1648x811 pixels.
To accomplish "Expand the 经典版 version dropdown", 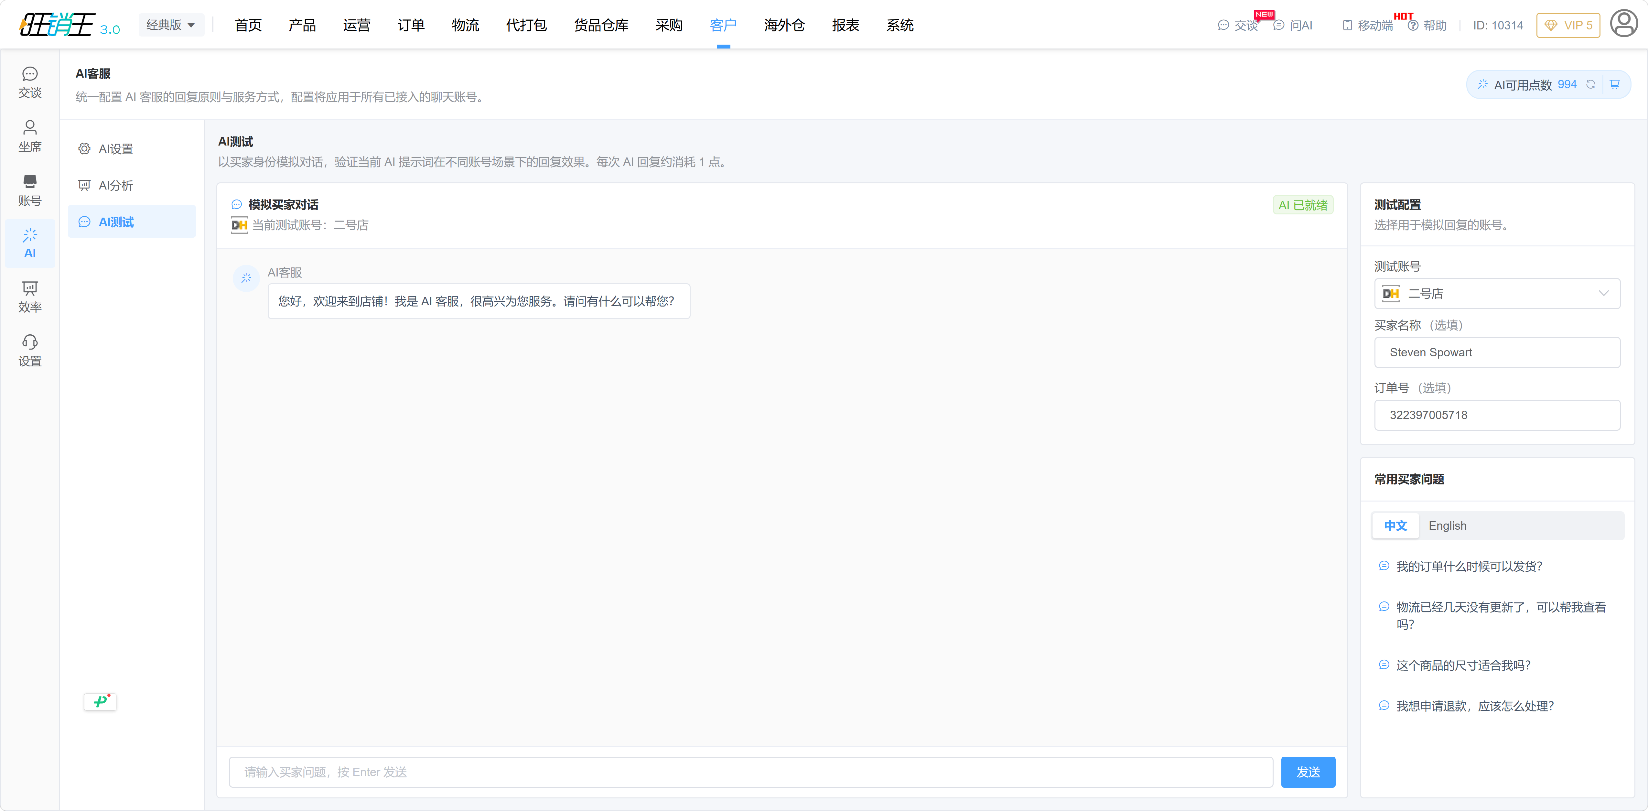I will coord(171,25).
